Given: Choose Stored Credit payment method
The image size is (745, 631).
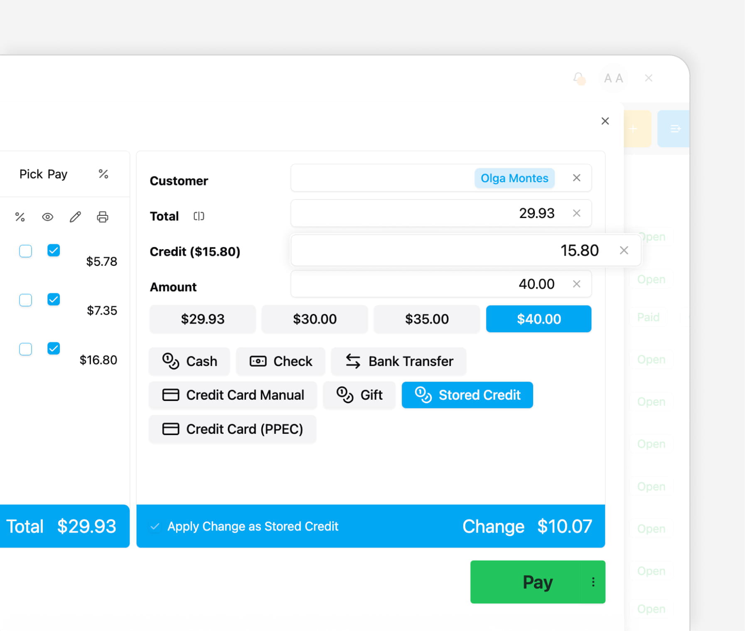Looking at the screenshot, I should click(467, 395).
